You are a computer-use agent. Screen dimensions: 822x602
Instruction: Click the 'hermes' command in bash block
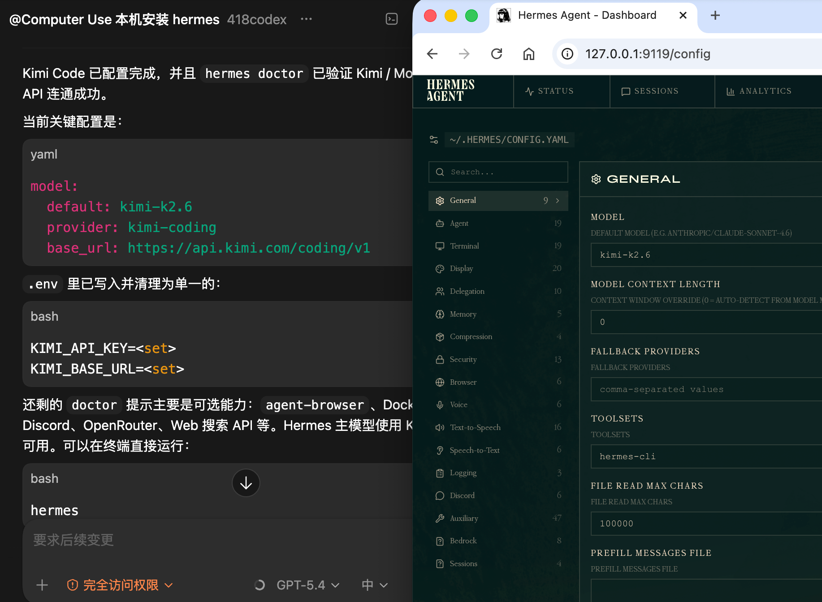pyautogui.click(x=55, y=510)
